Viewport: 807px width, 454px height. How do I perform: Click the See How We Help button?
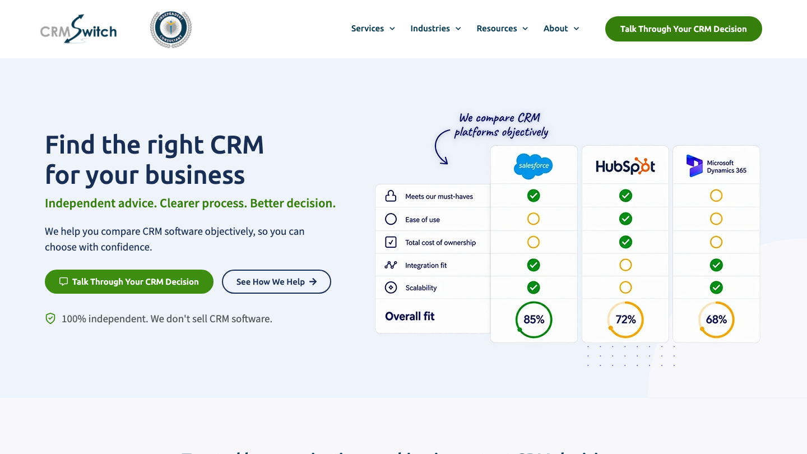click(276, 281)
